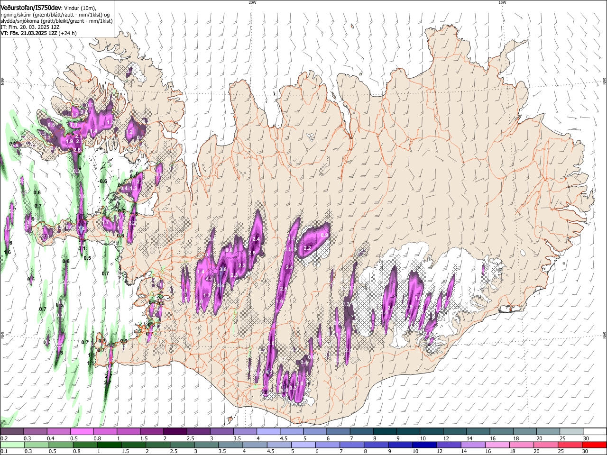Select the dark teal upper legend swatch between 8 and 9
Viewport: 607px width, 455px height.
[x=385, y=431]
